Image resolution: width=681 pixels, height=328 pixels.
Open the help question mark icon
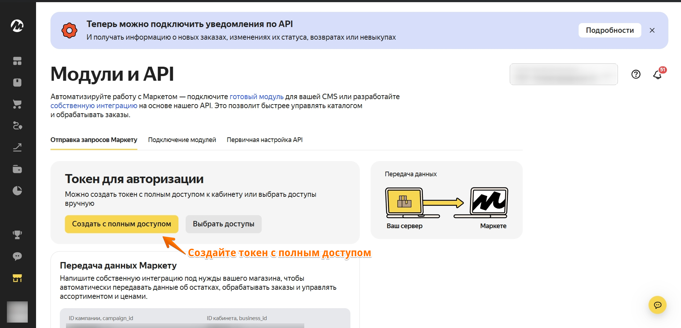(636, 74)
